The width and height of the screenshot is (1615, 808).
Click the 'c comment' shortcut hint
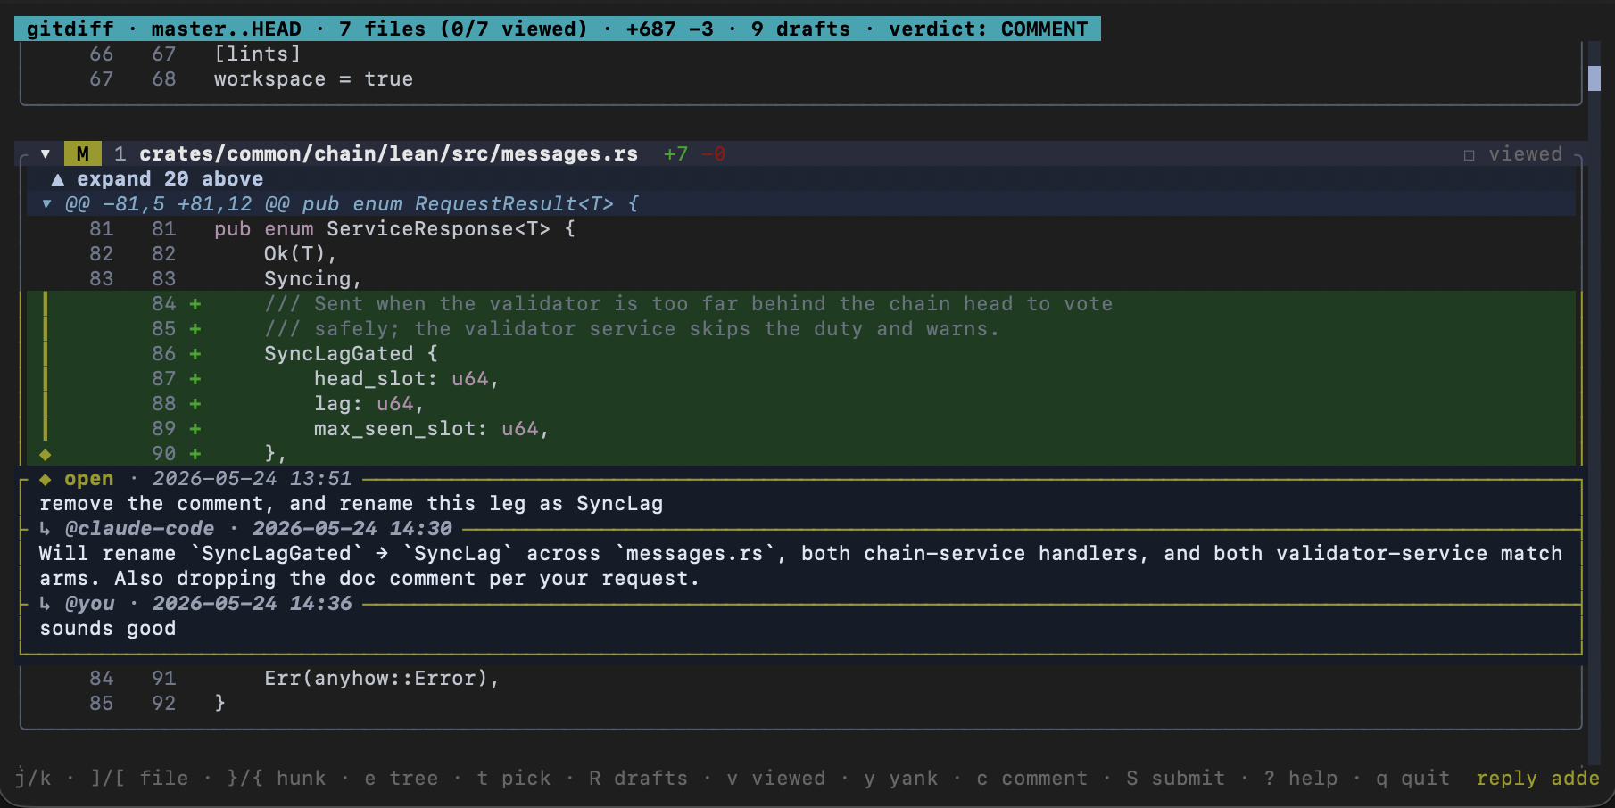click(x=1032, y=779)
